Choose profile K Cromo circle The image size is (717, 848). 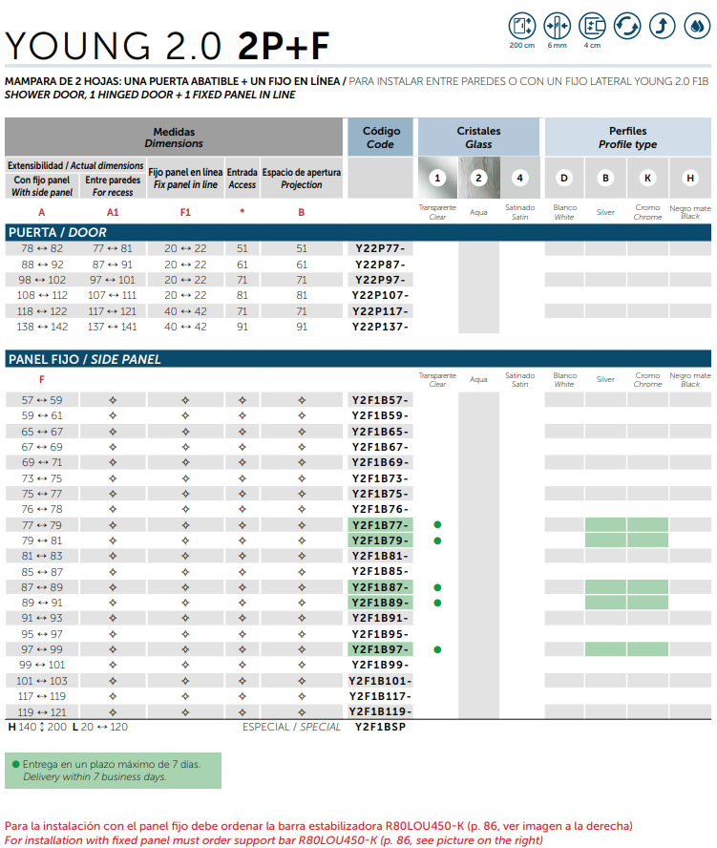(647, 178)
